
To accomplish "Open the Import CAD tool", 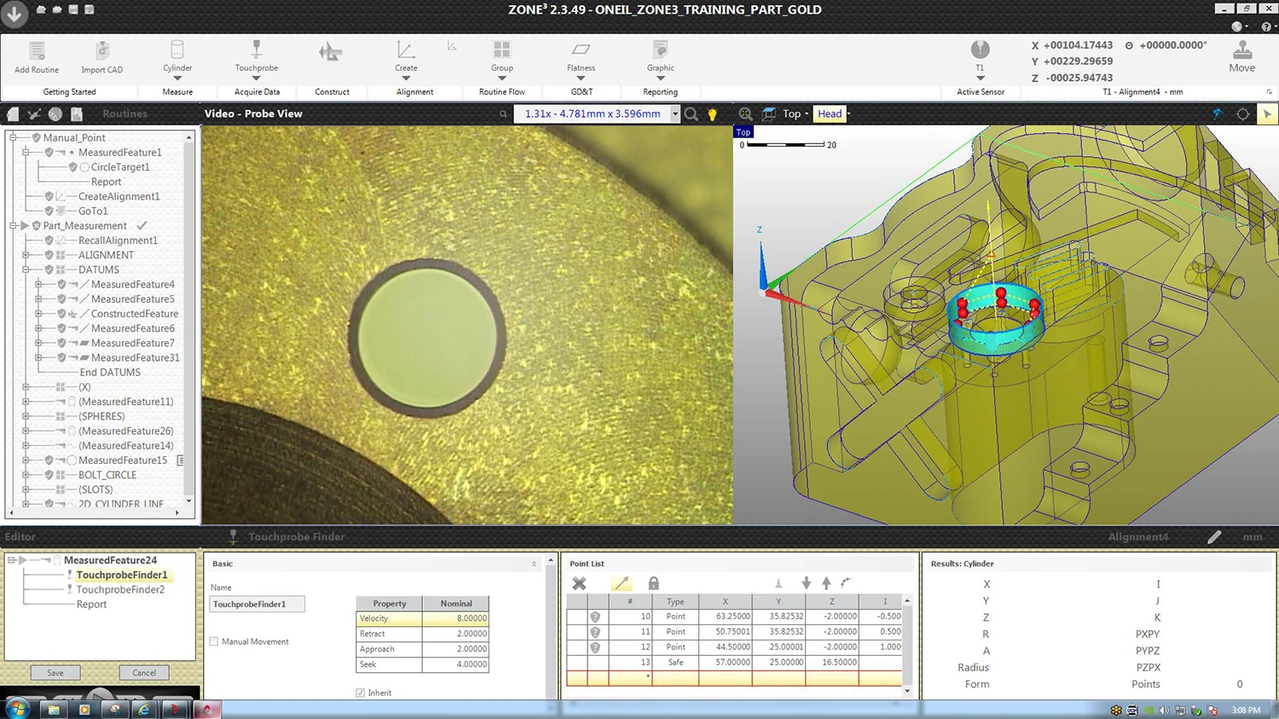I will click(101, 52).
